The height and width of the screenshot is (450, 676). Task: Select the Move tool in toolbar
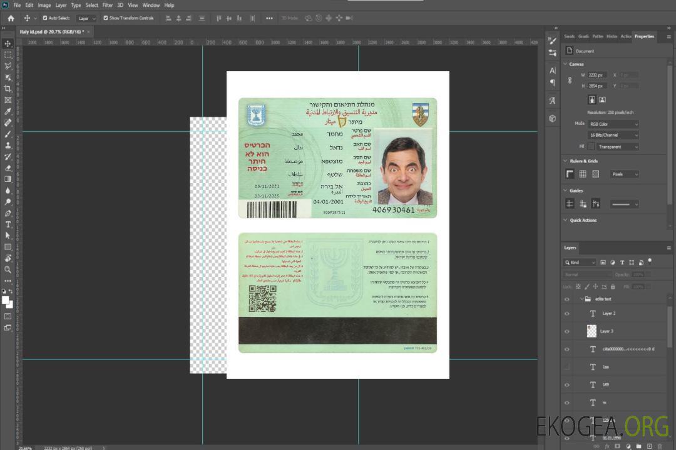pyautogui.click(x=8, y=44)
